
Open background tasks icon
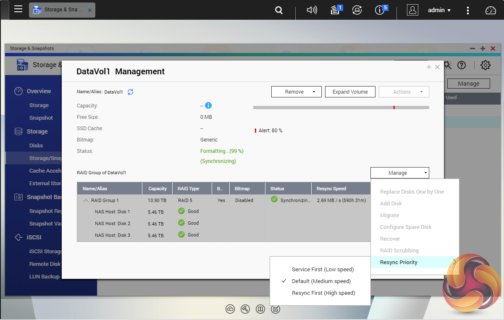[335, 10]
